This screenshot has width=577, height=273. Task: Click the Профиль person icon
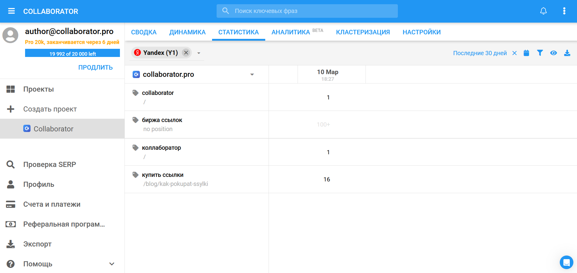(x=11, y=184)
